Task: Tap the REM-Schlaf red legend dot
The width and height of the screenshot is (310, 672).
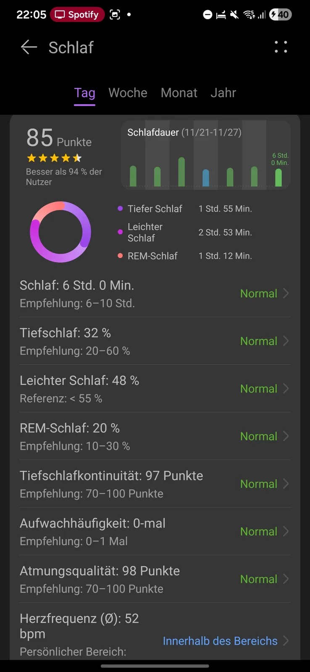Action: click(x=120, y=256)
